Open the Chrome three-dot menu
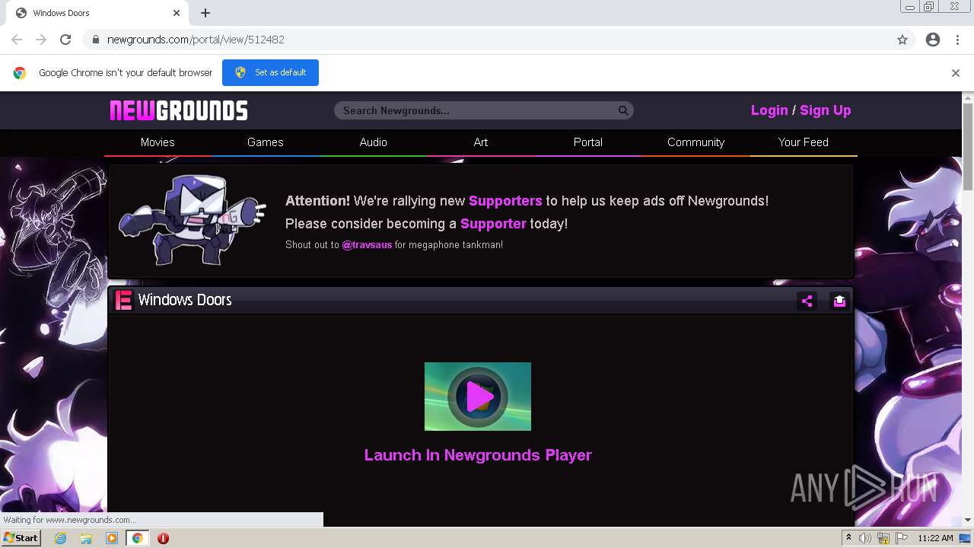 [957, 40]
